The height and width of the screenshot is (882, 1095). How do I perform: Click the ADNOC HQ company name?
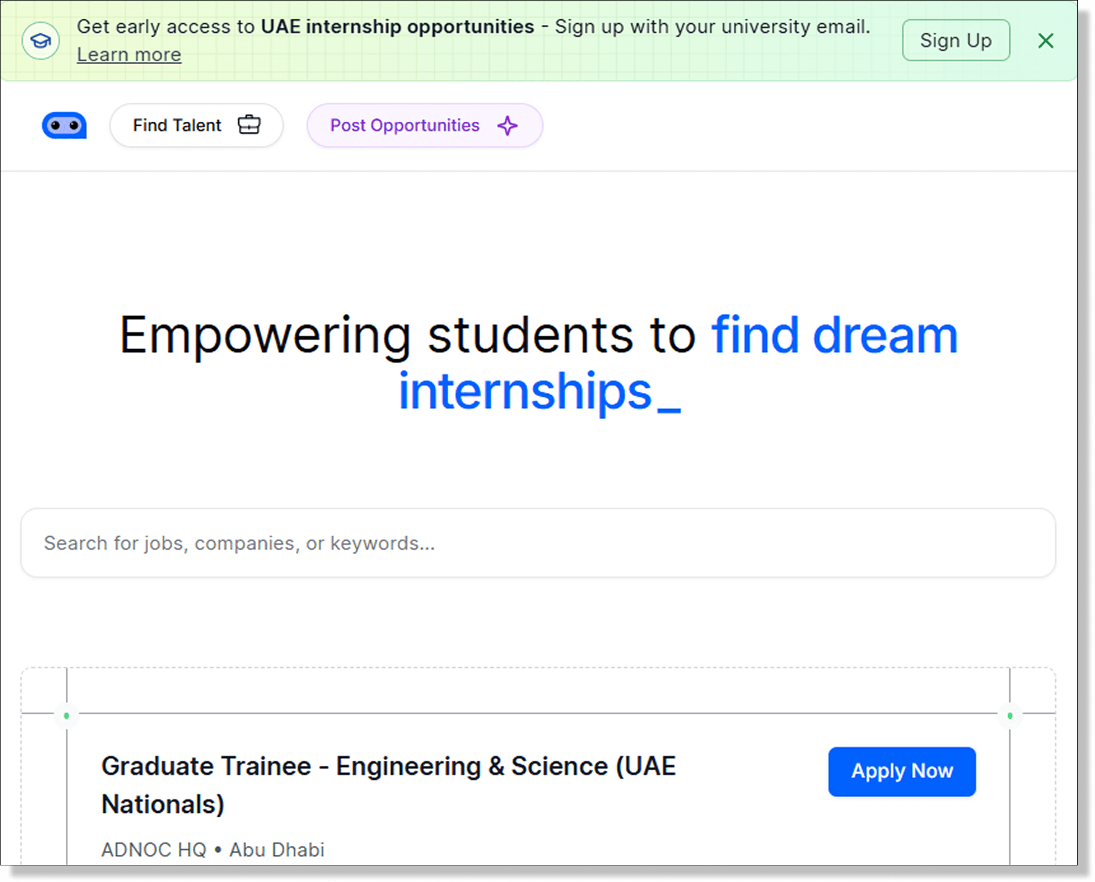click(153, 849)
